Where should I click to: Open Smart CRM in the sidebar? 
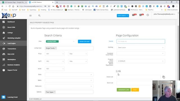pyautogui.click(x=11, y=27)
